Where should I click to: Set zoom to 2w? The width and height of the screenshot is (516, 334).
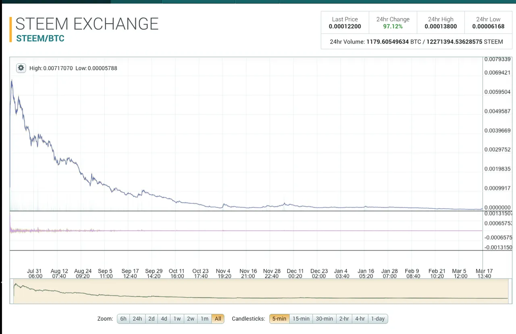click(x=191, y=319)
